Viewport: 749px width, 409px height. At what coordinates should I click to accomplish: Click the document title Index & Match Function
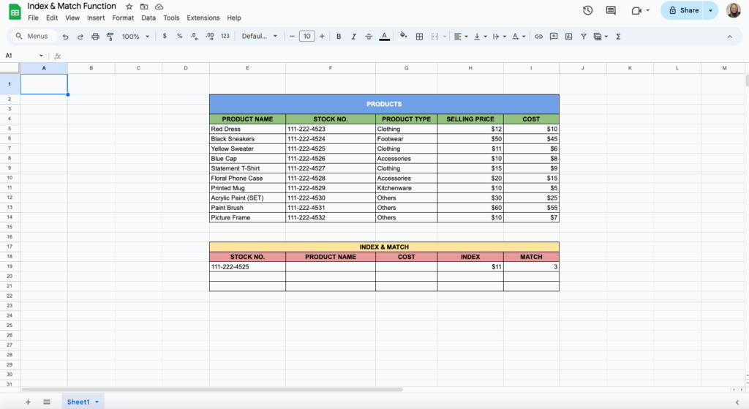point(72,6)
